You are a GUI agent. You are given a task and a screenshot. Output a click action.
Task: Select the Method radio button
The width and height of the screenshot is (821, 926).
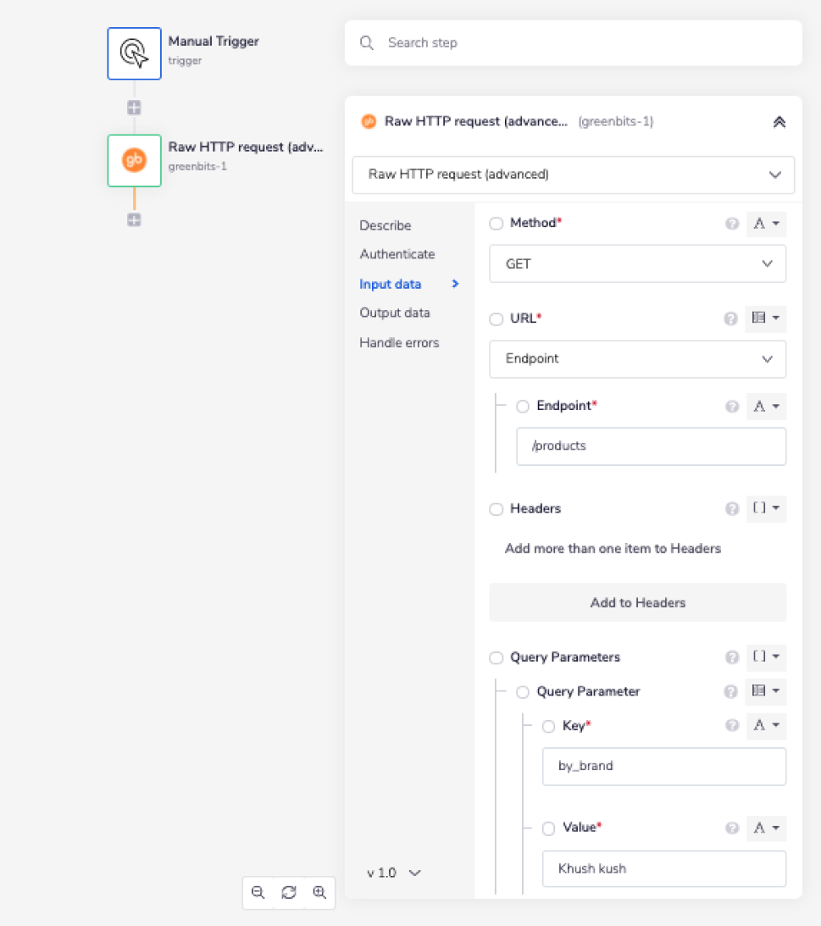(x=496, y=223)
